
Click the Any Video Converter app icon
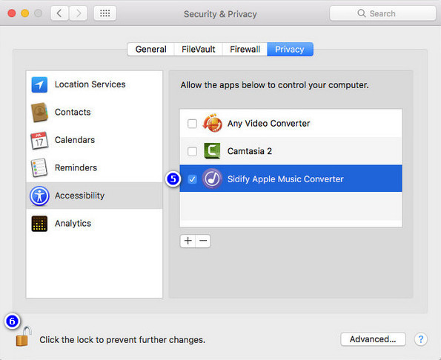[x=212, y=123]
